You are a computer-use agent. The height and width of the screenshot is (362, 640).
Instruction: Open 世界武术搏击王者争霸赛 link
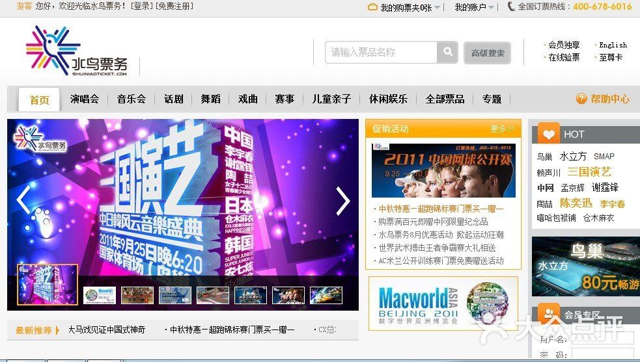click(x=437, y=248)
